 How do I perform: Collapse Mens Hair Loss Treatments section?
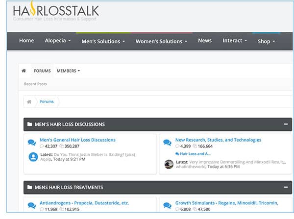pyautogui.click(x=286, y=187)
